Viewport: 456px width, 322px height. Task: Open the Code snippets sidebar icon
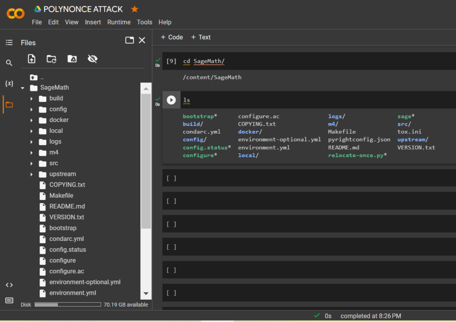coord(9,285)
